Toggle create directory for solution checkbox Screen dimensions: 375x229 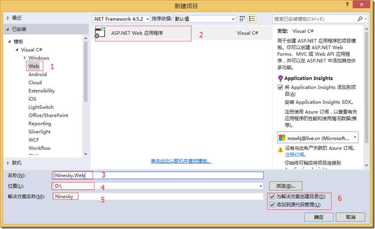click(x=272, y=196)
